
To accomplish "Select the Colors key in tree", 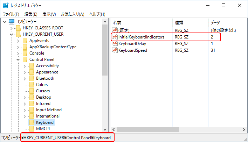I will (42, 85).
